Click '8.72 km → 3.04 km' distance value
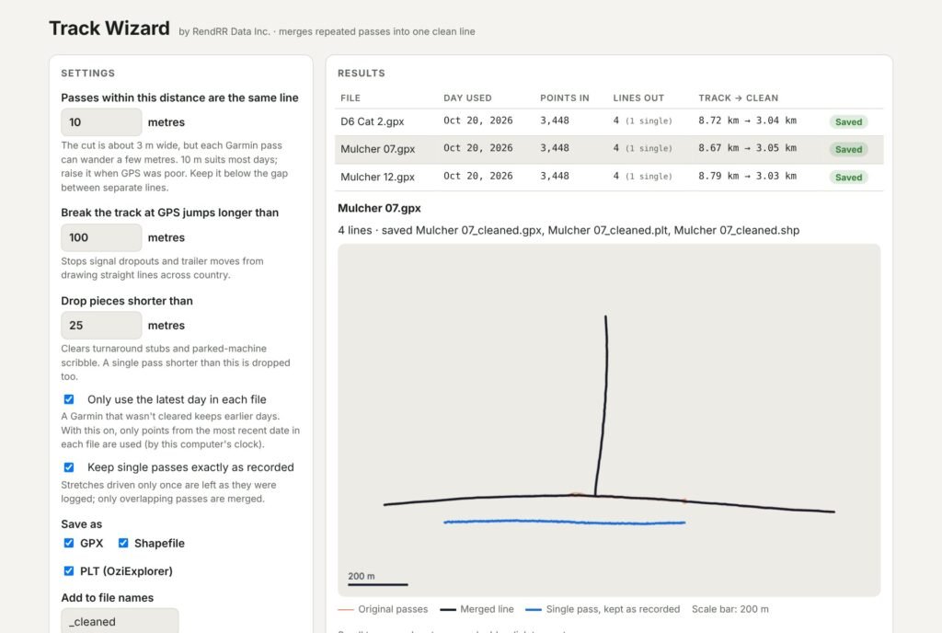Viewport: 942px width, 633px height. tap(747, 121)
